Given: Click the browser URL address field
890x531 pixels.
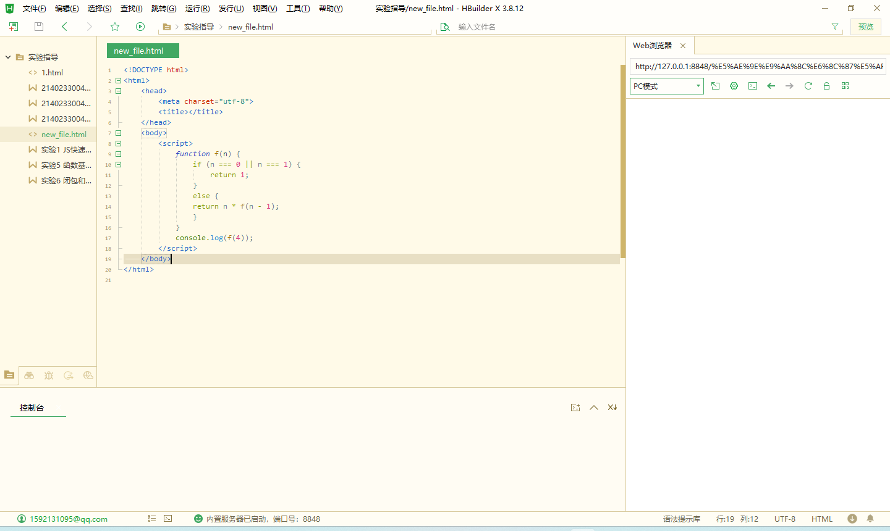Looking at the screenshot, I should (758, 66).
